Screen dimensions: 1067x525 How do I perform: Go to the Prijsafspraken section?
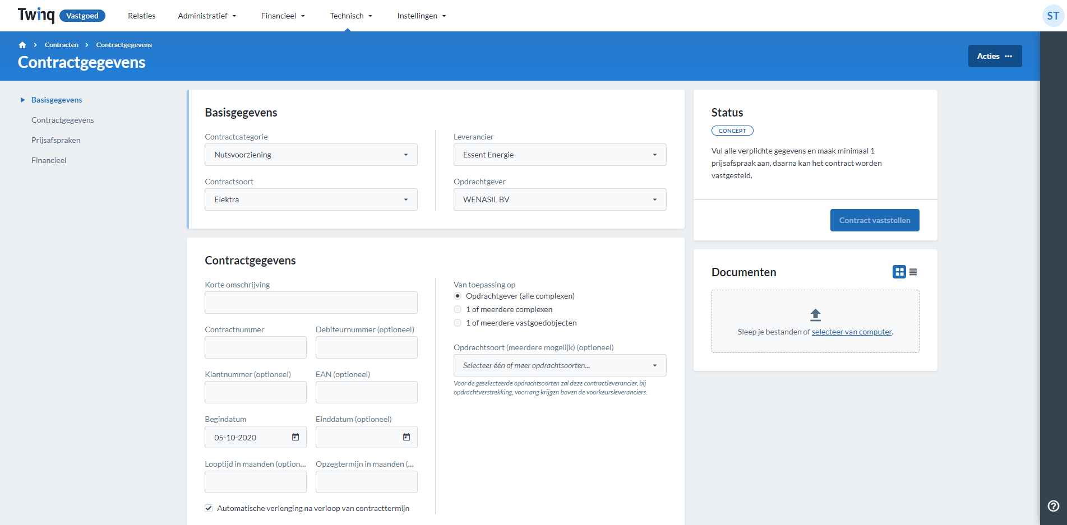[x=56, y=140]
